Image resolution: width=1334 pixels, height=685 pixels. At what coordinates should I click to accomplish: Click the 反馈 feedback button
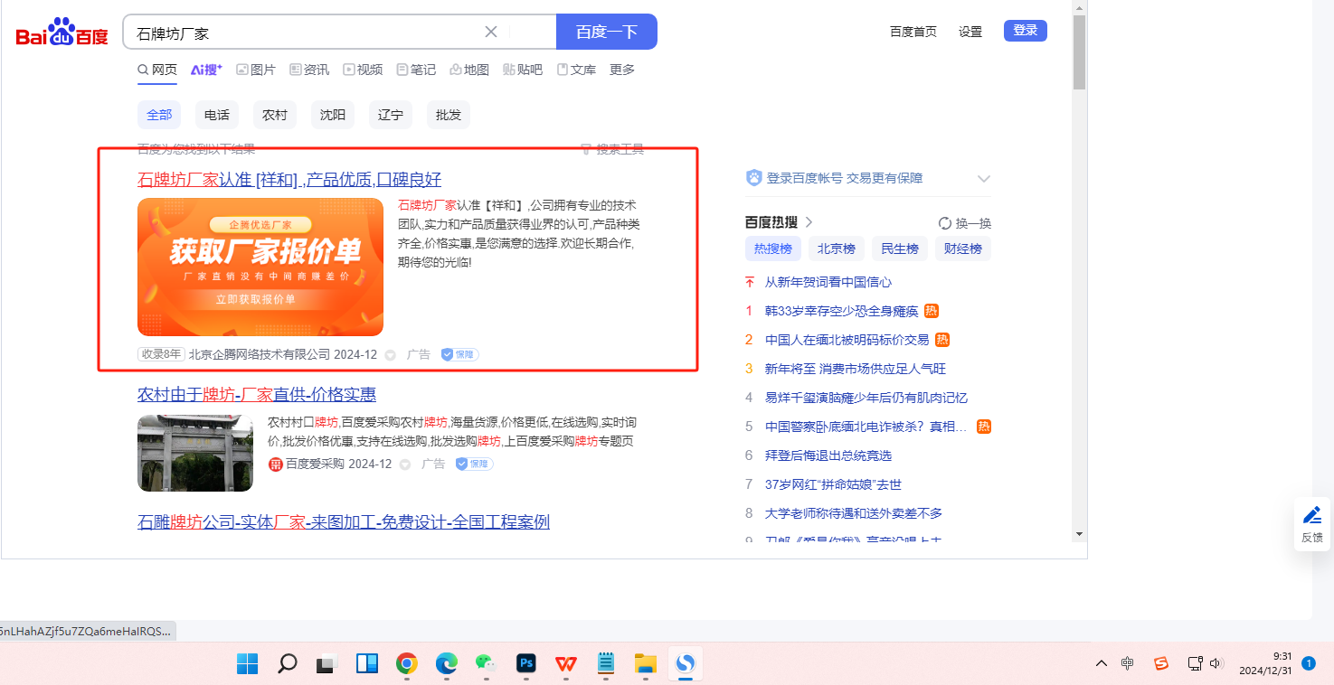point(1311,524)
